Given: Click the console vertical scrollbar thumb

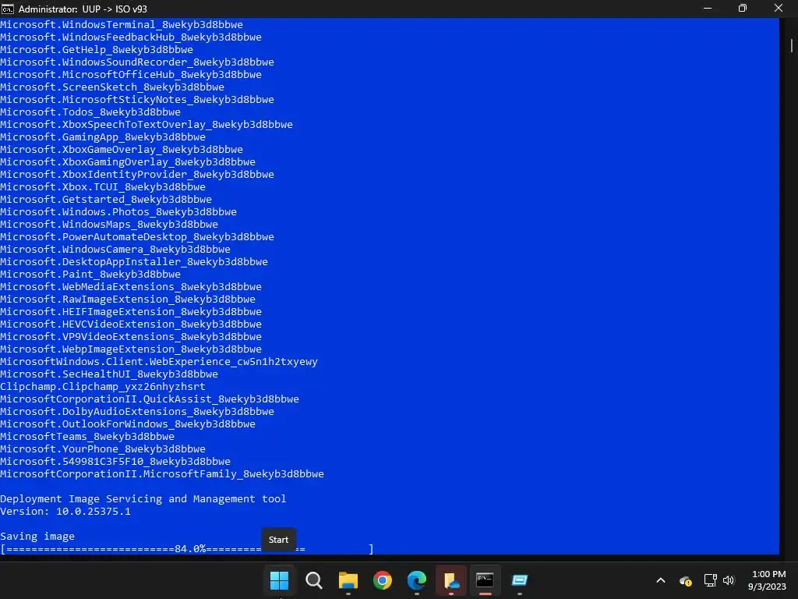Looking at the screenshot, I should pos(792,45).
